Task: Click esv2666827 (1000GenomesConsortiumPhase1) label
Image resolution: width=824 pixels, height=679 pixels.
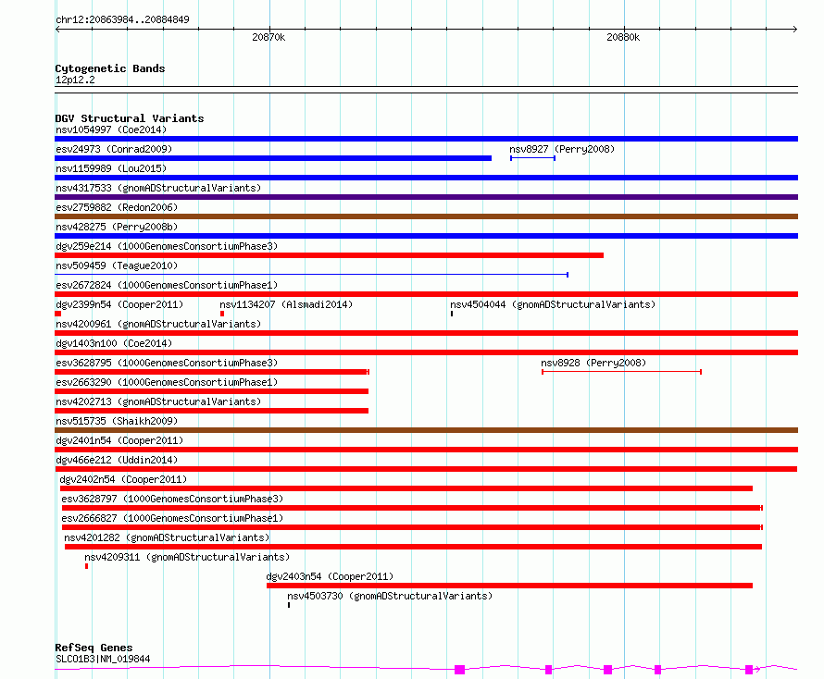Action: [172, 518]
